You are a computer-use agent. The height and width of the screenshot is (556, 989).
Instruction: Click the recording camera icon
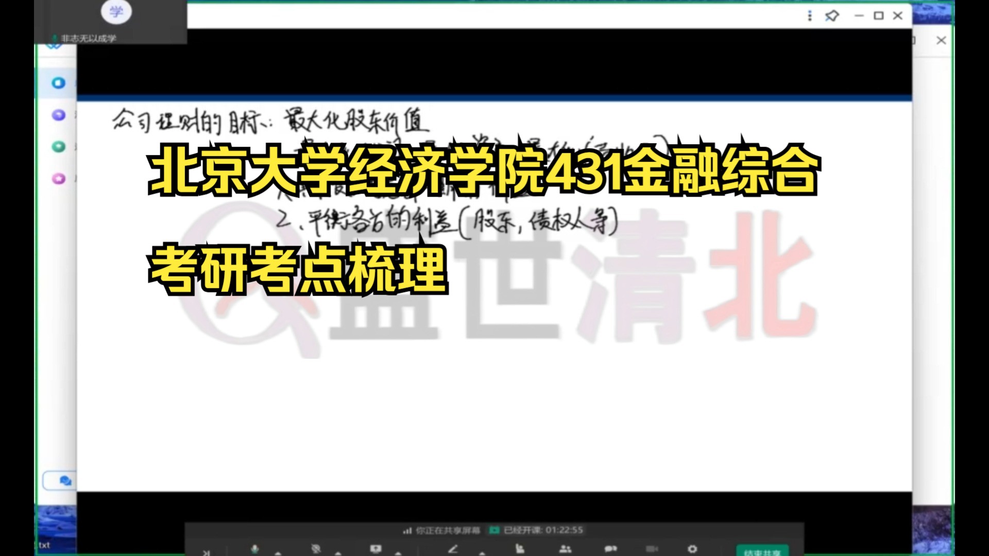[x=652, y=549]
